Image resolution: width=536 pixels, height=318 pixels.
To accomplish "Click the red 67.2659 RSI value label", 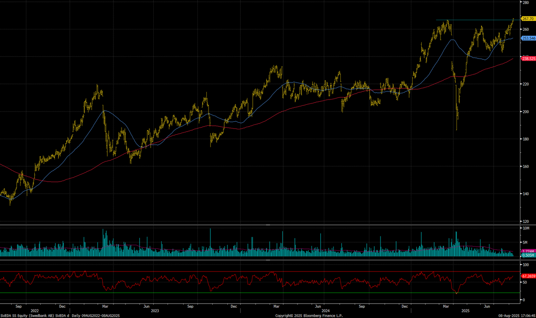I will pyautogui.click(x=528, y=277).
